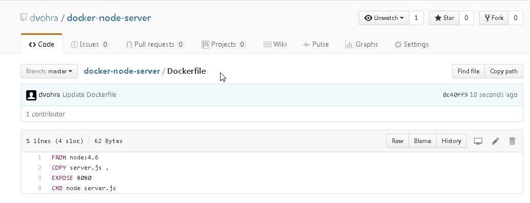Copy the file path
The image size is (530, 203).
[x=504, y=71]
